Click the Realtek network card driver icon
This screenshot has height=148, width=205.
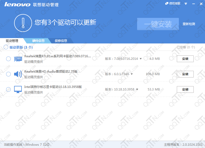point(18,59)
